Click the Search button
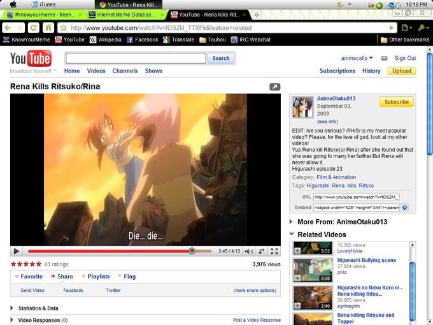Screen dimensions: 433x325 221,59
